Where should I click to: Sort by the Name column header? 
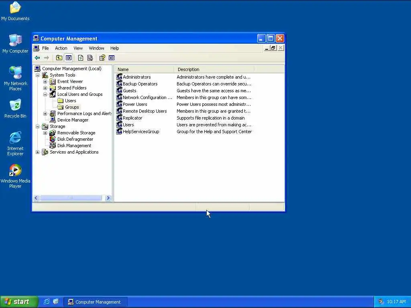144,69
